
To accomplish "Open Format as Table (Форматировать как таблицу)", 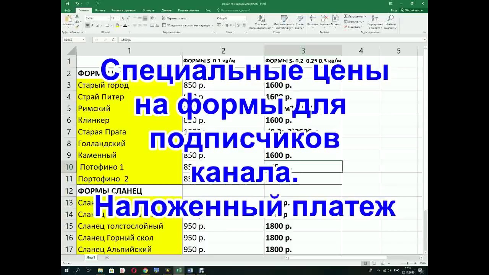I will (x=284, y=22).
